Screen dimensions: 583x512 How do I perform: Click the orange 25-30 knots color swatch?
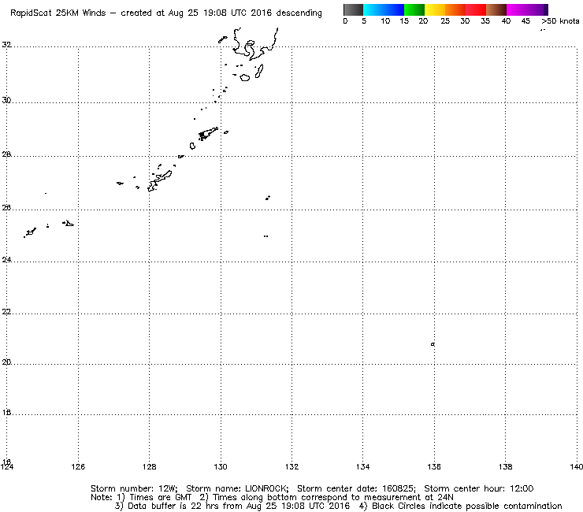tap(455, 9)
